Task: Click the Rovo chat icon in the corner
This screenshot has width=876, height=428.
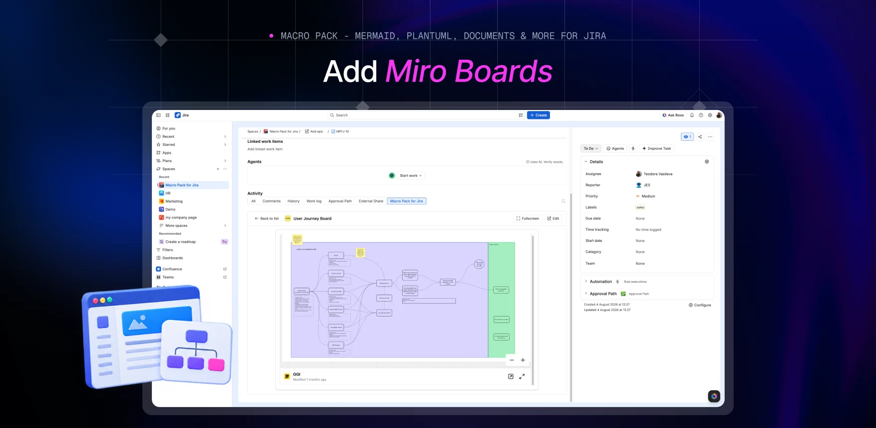Action: coord(714,396)
